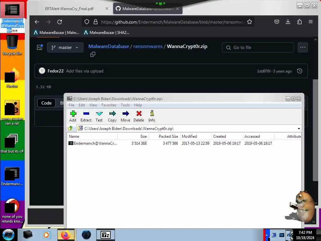Open the GitHub more options ellipsis button
The width and height of the screenshot is (321, 241).
pos(303,47)
